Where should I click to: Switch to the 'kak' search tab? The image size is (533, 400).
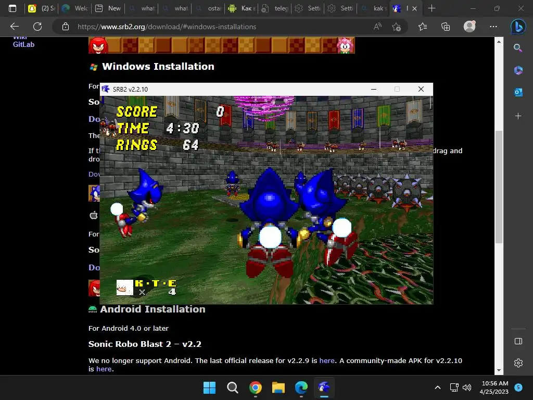click(373, 8)
